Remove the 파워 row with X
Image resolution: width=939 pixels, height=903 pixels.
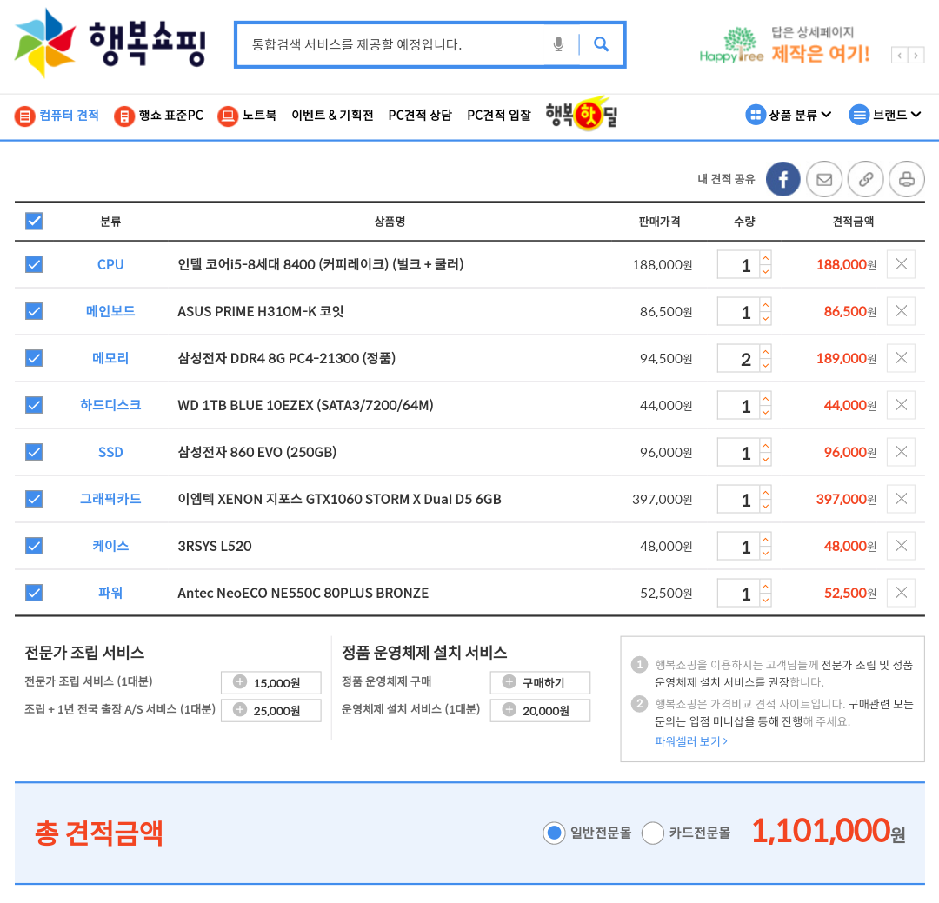(901, 593)
